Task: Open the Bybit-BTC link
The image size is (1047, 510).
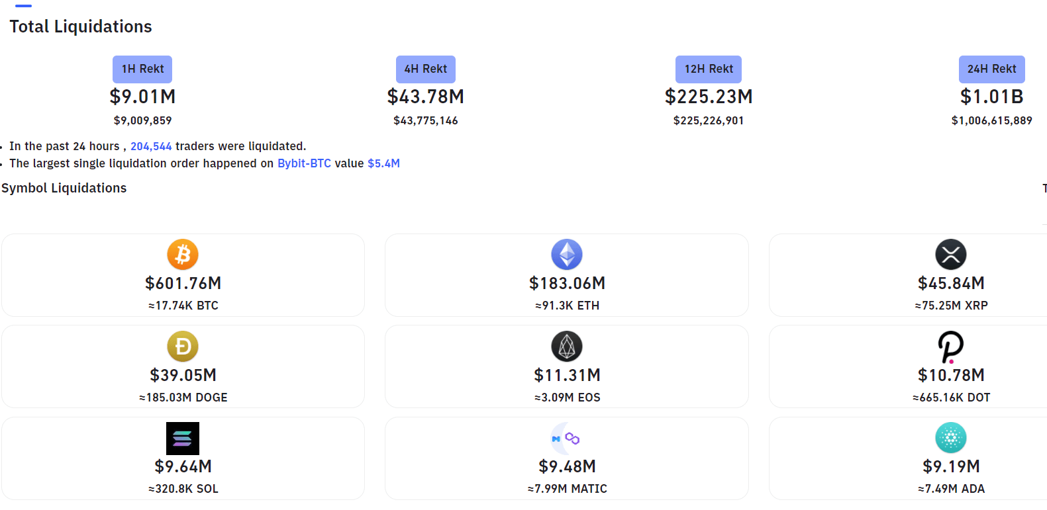Action: [304, 163]
